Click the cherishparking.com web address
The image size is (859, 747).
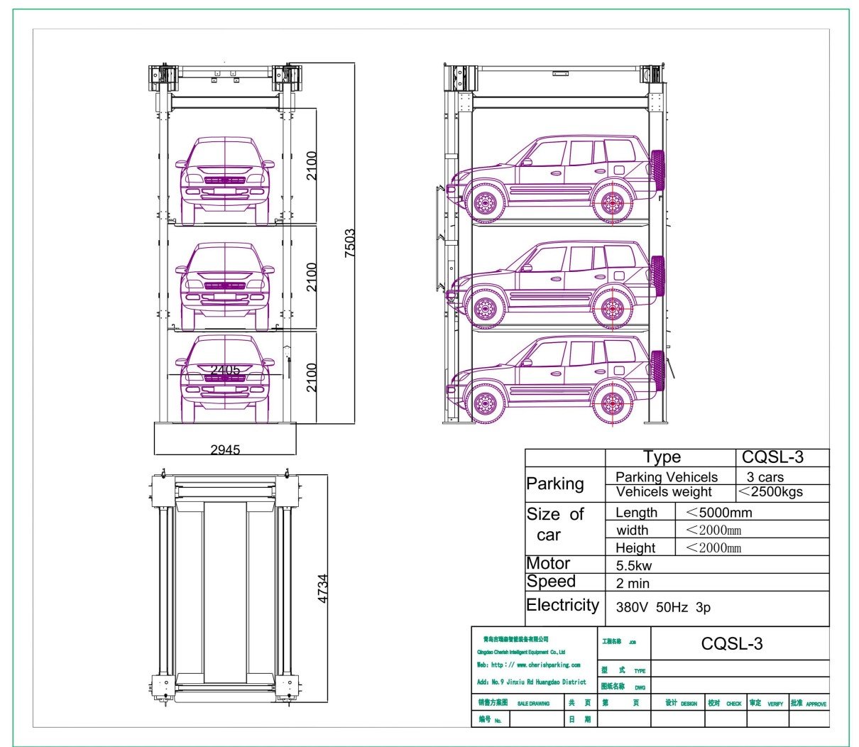tap(529, 665)
